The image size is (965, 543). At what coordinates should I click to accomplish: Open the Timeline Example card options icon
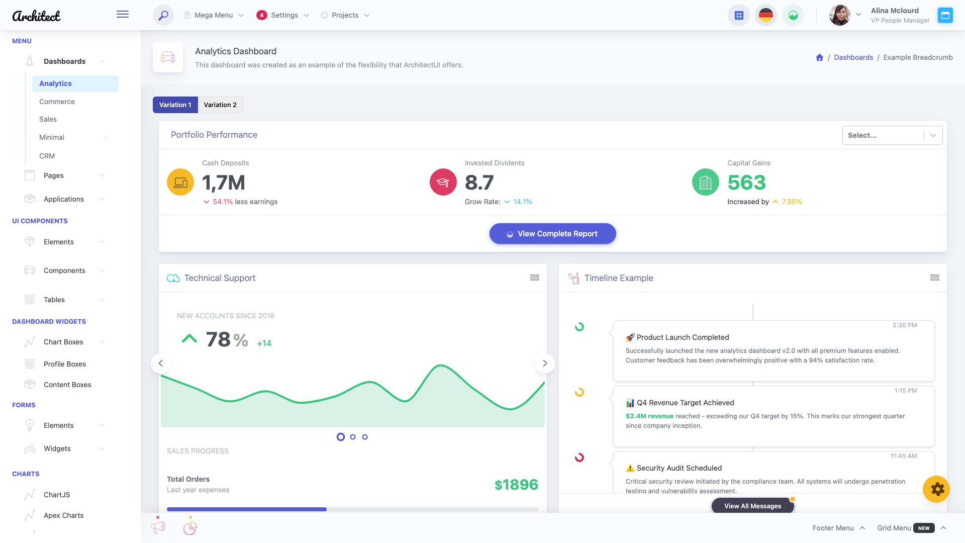coord(934,277)
